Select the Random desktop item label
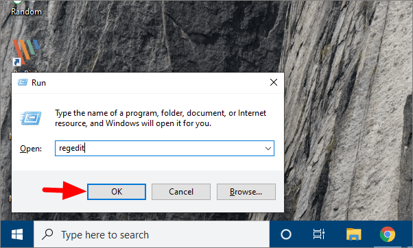This screenshot has width=413, height=248. pyautogui.click(x=26, y=12)
